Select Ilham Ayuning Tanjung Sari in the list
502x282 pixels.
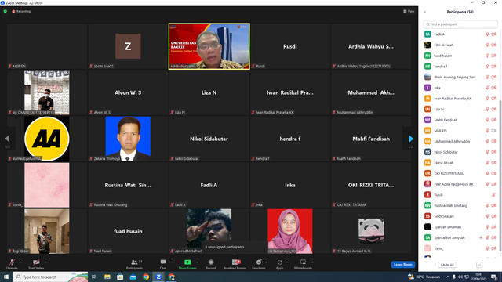pos(460,77)
